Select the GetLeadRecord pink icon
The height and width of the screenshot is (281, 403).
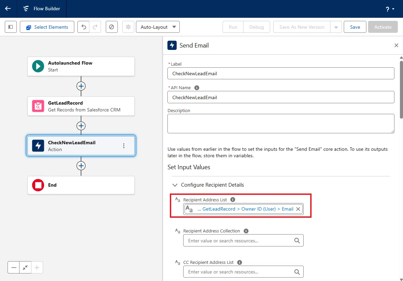(38, 106)
